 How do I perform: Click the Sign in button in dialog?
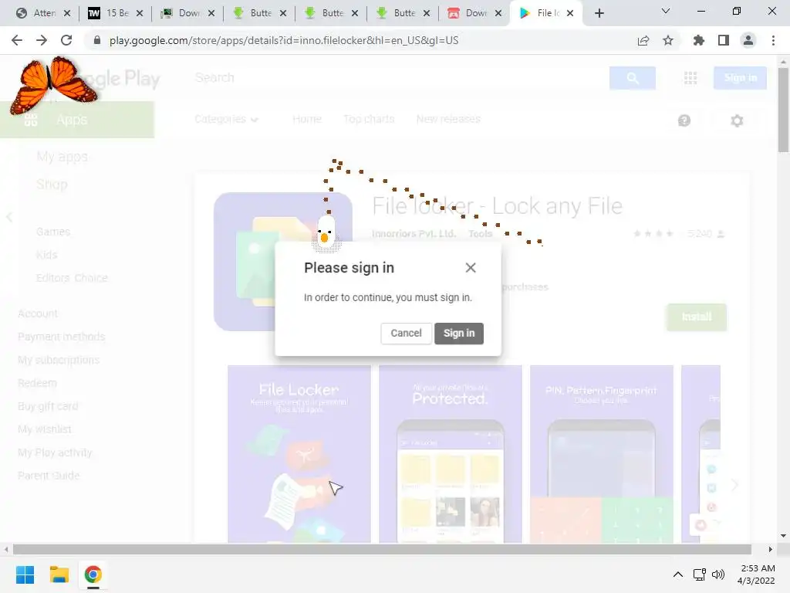coord(459,334)
